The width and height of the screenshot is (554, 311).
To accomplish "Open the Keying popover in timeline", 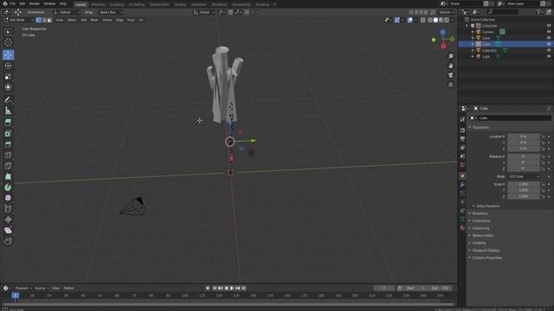I will pos(42,288).
